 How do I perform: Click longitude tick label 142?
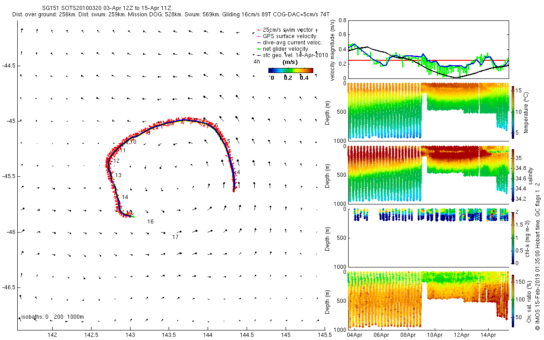tap(52, 335)
